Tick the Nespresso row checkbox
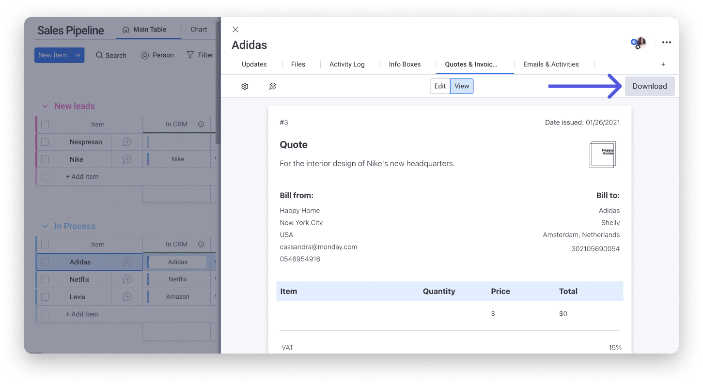 coord(45,142)
